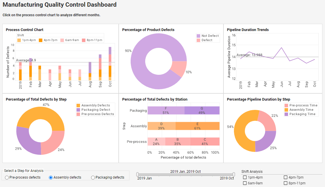Click the Jun peak on the Pipeline Duration Trends line
Viewport: 325px width, 187px height.
point(281,47)
